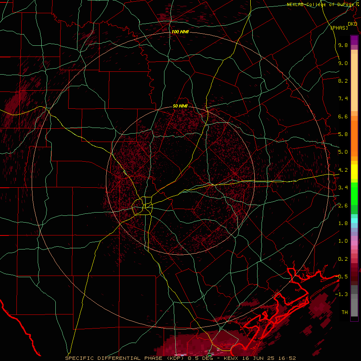Screen dimensions: 361x361
Task: Select the 5.8 value on the scale
Action: pos(343,134)
